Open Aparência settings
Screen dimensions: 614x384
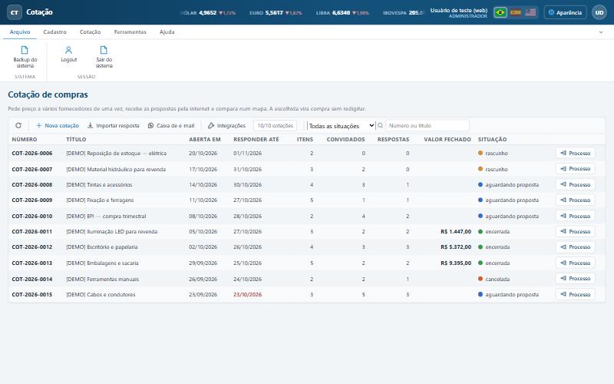coord(565,12)
